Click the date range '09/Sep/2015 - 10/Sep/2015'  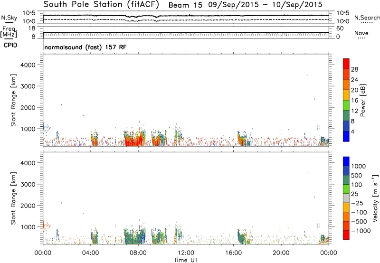[x=266, y=5]
